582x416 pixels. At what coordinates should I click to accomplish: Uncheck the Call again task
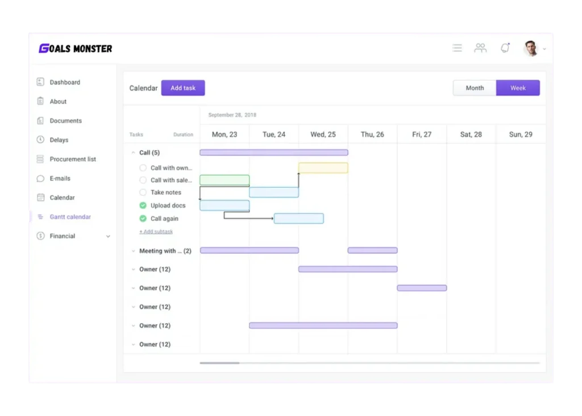[143, 219]
